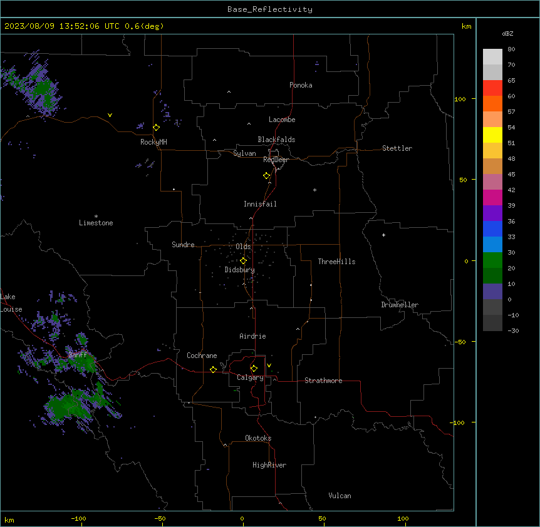This screenshot has width=540, height=527.
Task: Click the Olds town label
Action: point(243,247)
